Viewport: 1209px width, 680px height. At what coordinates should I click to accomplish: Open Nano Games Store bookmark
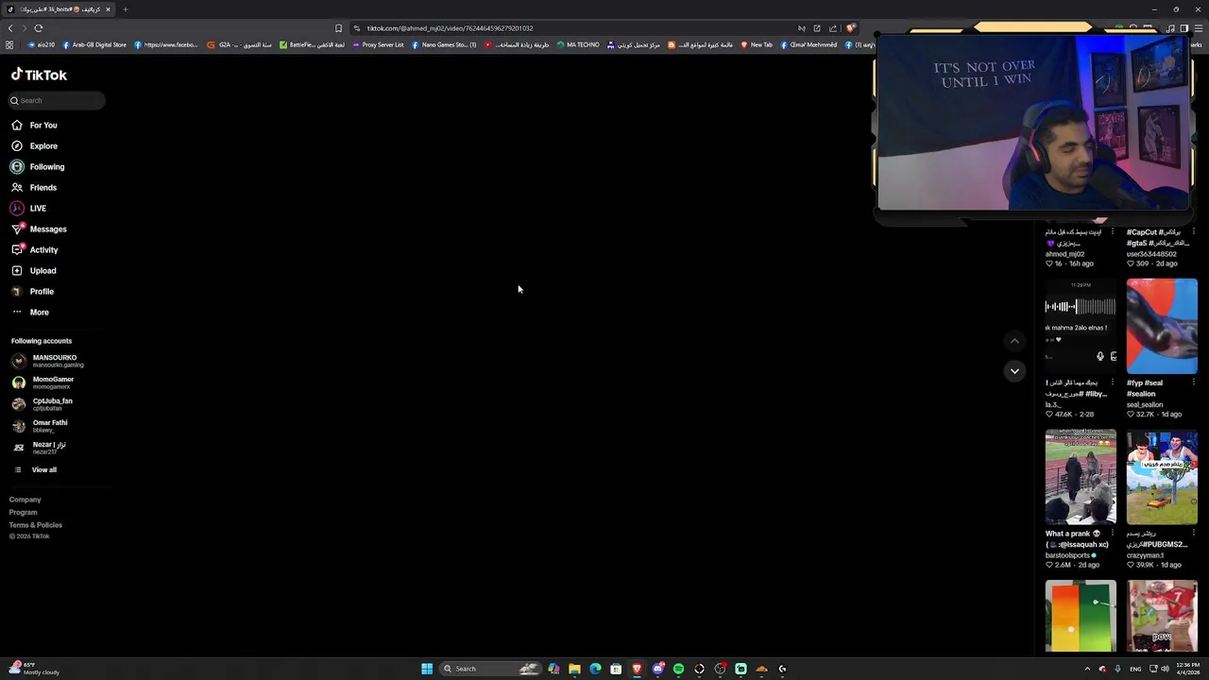(x=443, y=44)
